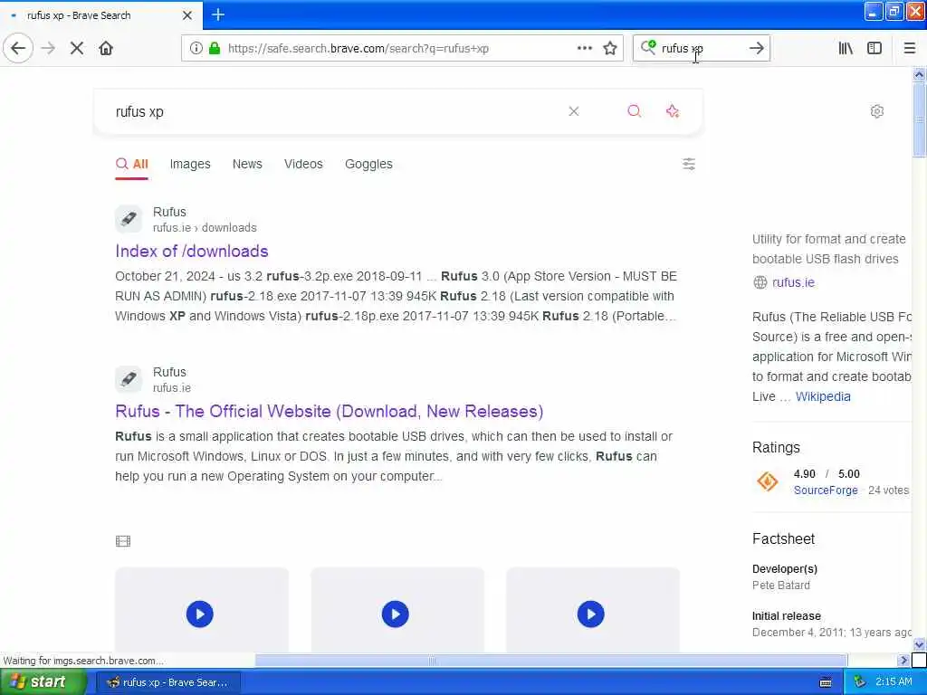Click the AI answer sparkle icon

pos(673,111)
